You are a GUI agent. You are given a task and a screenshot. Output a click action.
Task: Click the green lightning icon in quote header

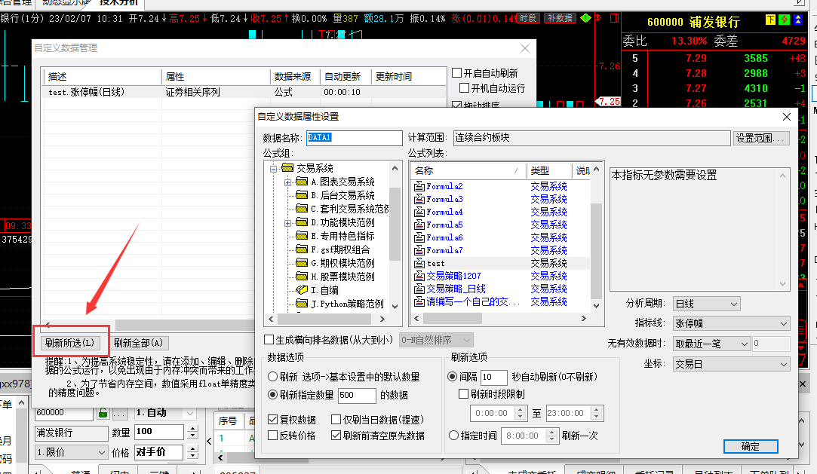[x=785, y=20]
